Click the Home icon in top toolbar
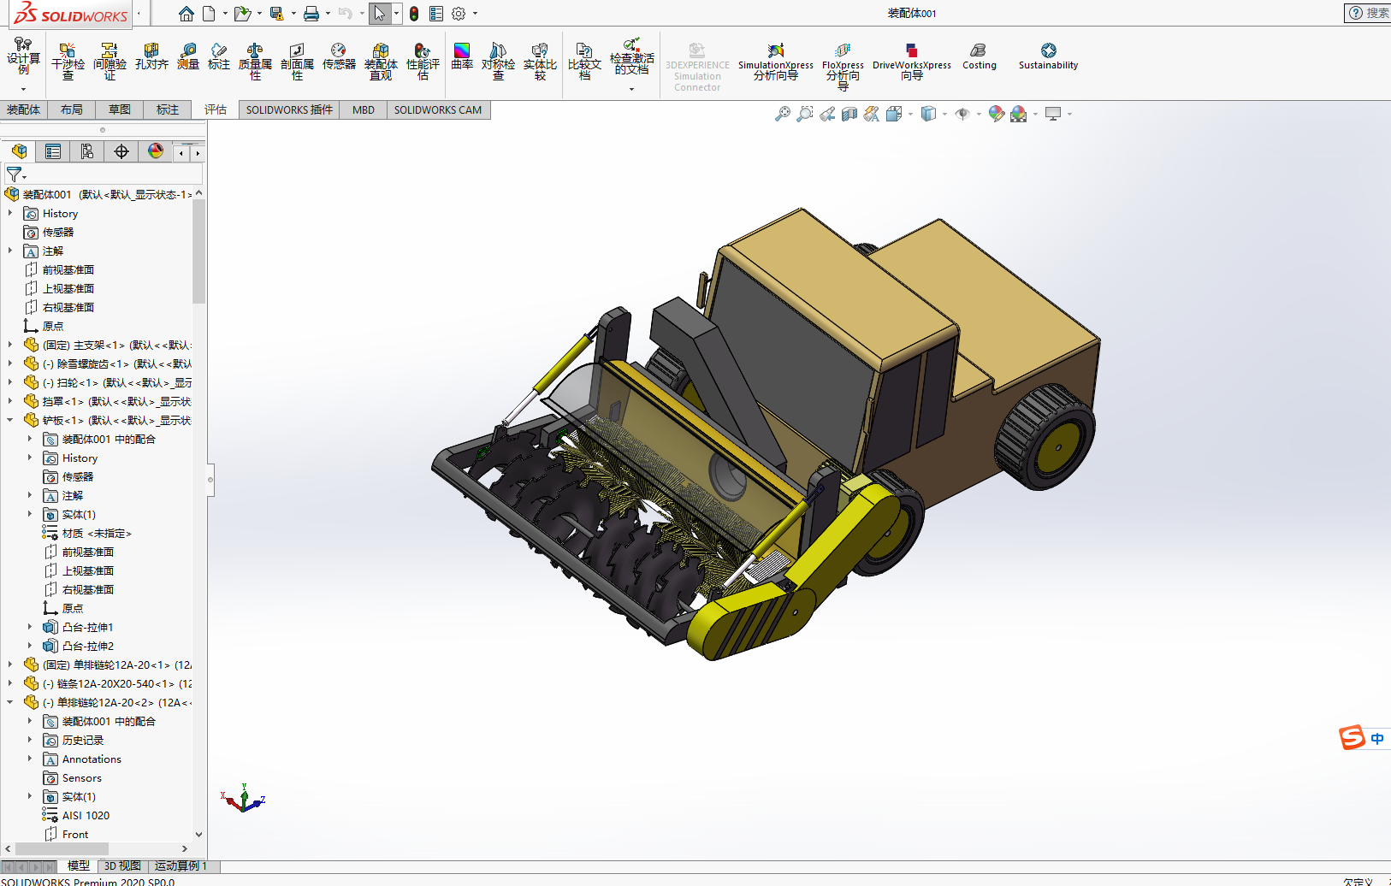Viewport: 1391px width, 886px height. pos(186,14)
